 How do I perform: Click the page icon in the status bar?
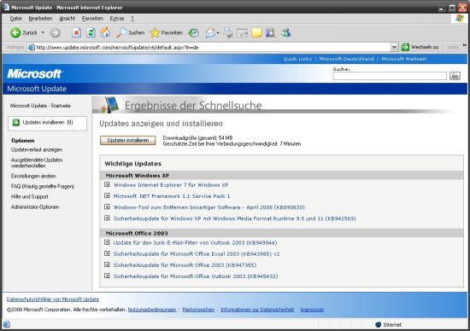click(7, 324)
